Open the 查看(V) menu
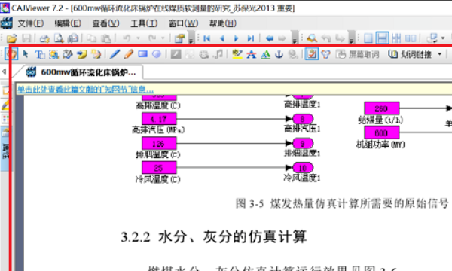The image size is (452, 271). click(x=105, y=23)
